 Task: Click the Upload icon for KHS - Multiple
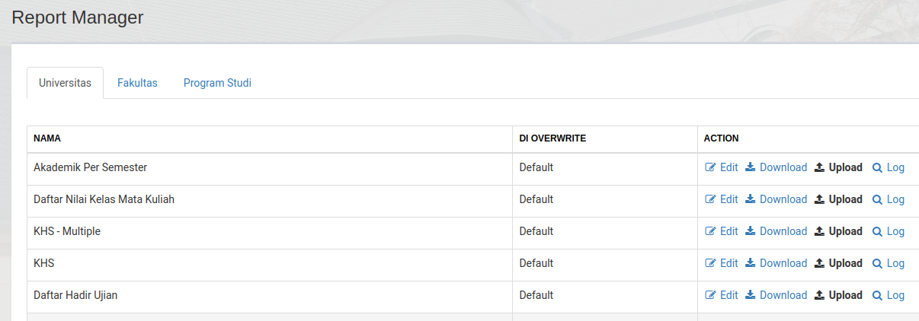(x=820, y=231)
